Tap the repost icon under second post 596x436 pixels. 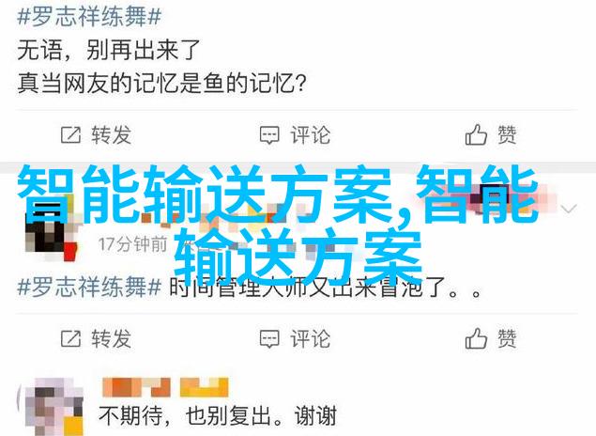[x=70, y=338]
